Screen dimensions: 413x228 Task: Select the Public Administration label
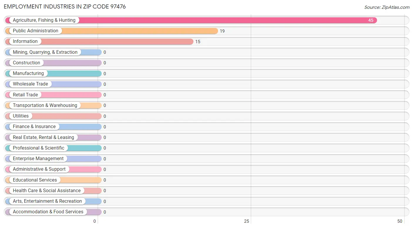[x=36, y=31]
